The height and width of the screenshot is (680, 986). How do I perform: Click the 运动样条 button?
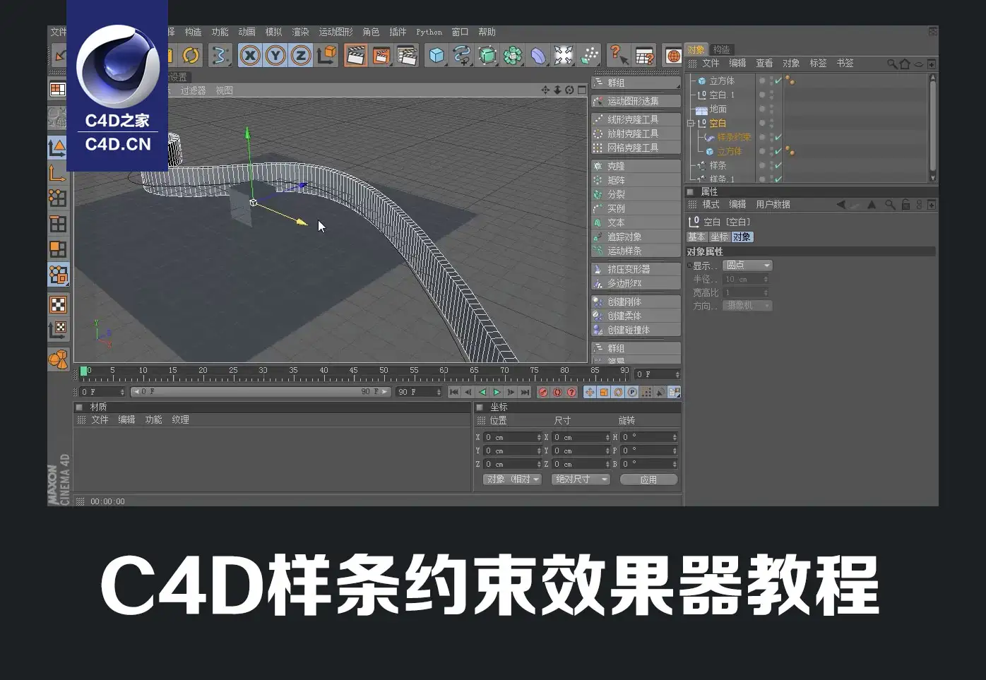[636, 251]
